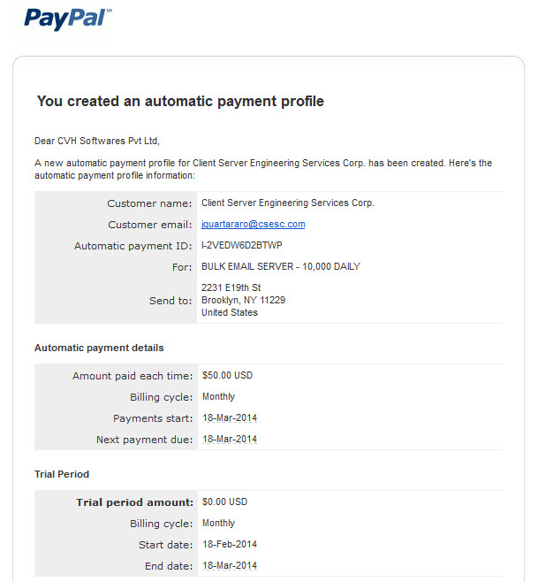Click the Brooklyn, NY 11229 address line
Screen dimensions: 538x582
pyautogui.click(x=243, y=300)
